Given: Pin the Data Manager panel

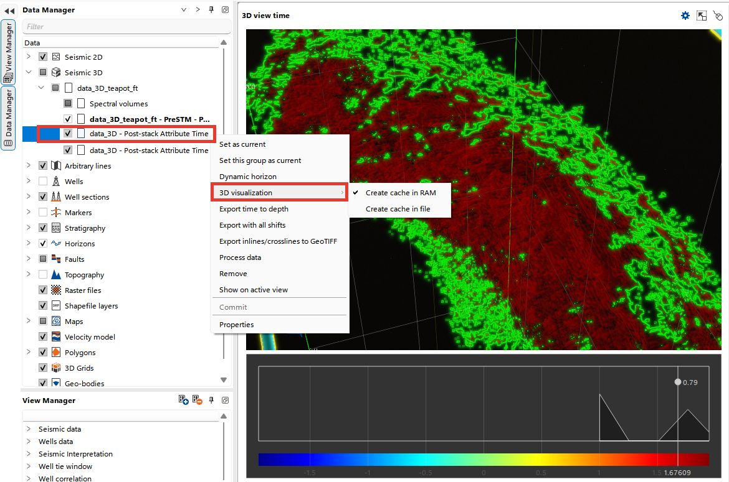Looking at the screenshot, I should click(211, 10).
